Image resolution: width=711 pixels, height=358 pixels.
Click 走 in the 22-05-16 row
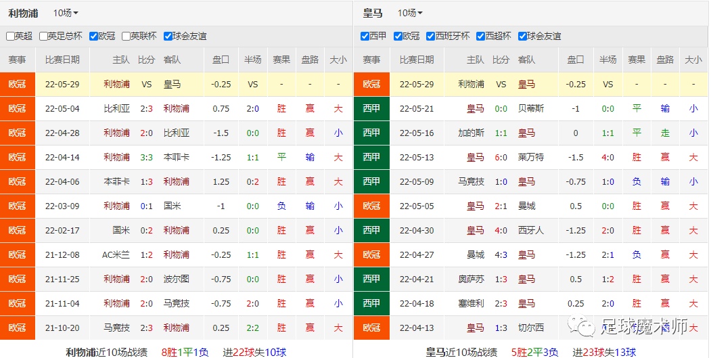pyautogui.click(x=665, y=133)
